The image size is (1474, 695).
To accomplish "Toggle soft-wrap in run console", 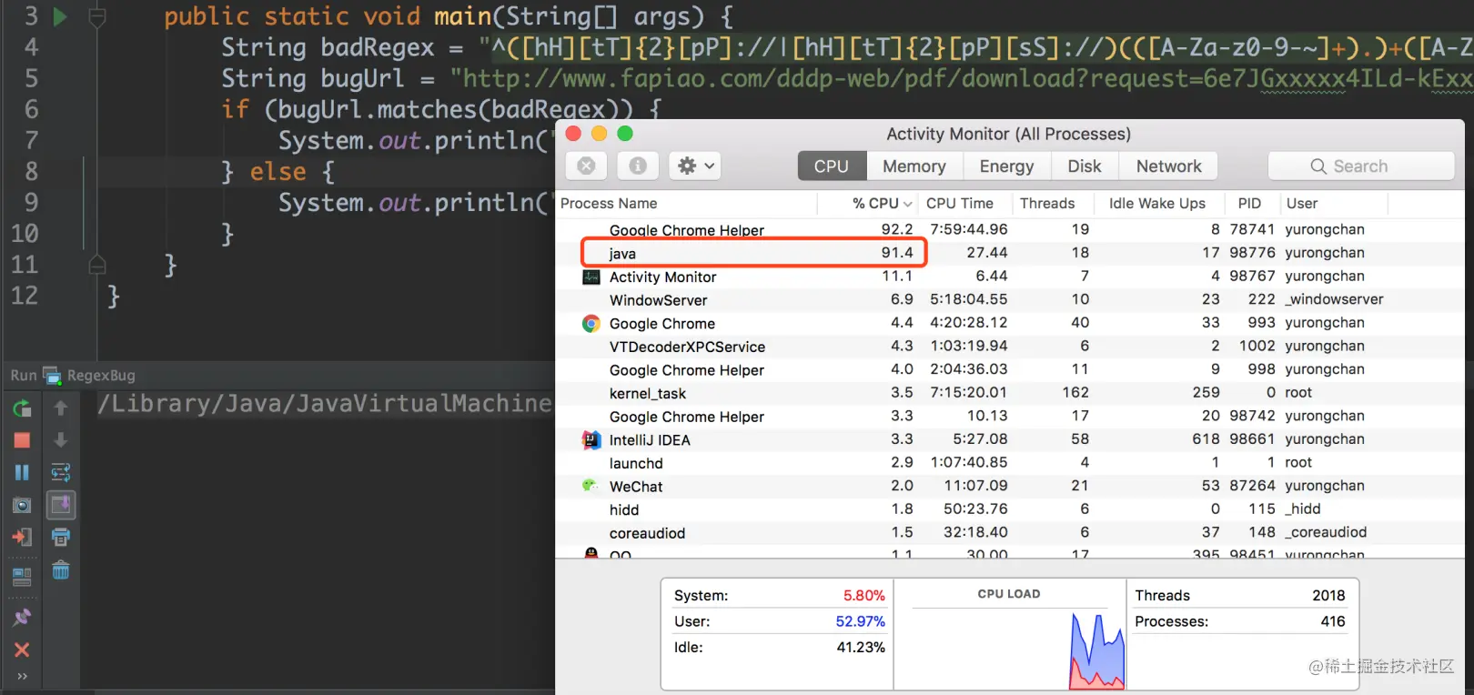I will point(61,472).
